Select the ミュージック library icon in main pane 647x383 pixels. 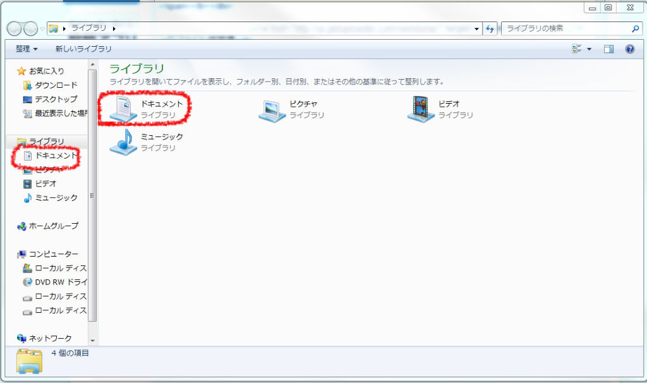point(123,142)
